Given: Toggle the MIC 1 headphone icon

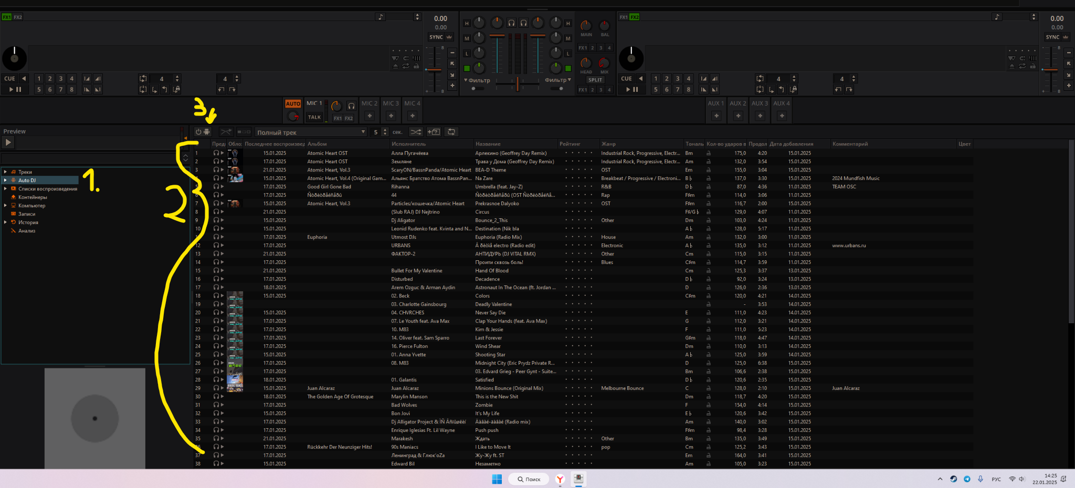Looking at the screenshot, I should tap(351, 105).
